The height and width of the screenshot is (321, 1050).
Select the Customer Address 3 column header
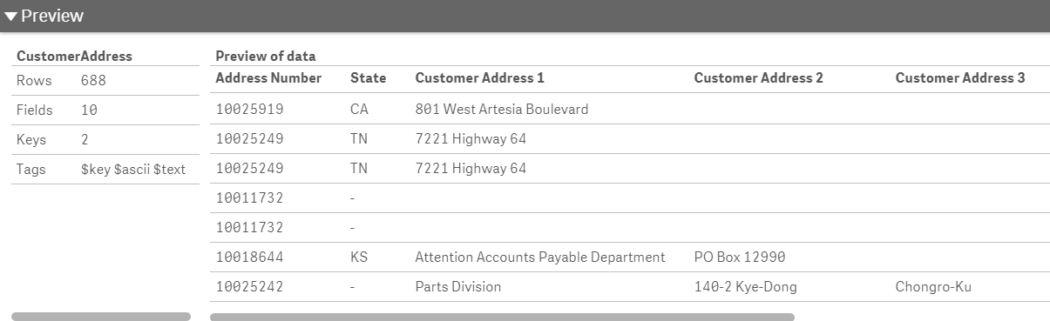960,77
